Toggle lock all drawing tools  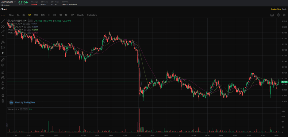(3, 83)
